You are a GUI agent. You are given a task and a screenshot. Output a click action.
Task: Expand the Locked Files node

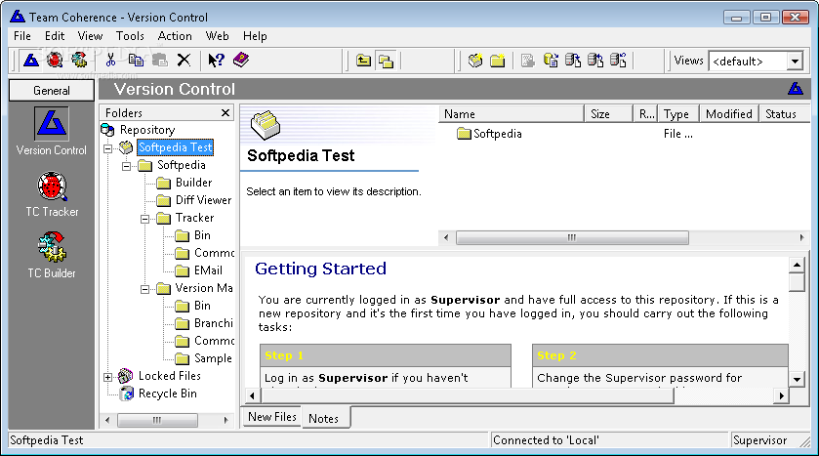tap(107, 377)
